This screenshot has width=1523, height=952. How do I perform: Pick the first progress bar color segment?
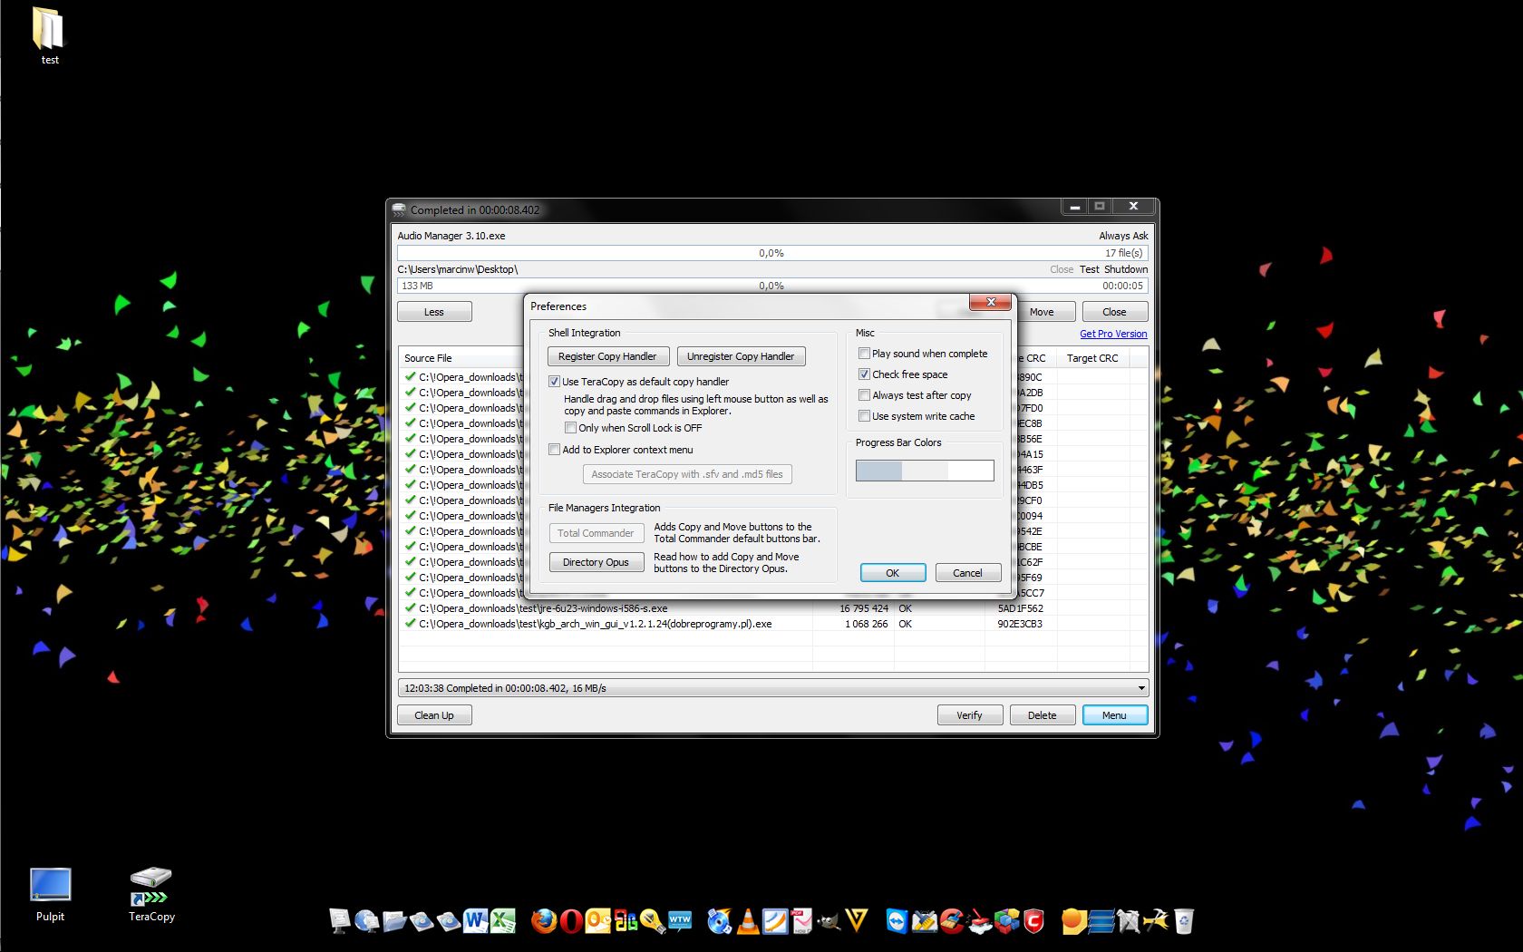click(879, 471)
